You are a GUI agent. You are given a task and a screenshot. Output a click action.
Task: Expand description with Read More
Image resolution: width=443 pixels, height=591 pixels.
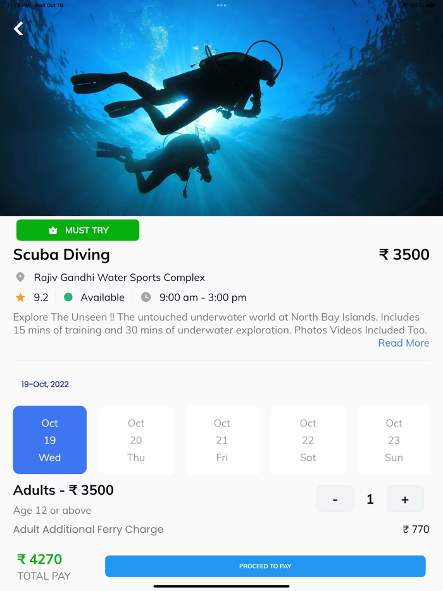403,343
